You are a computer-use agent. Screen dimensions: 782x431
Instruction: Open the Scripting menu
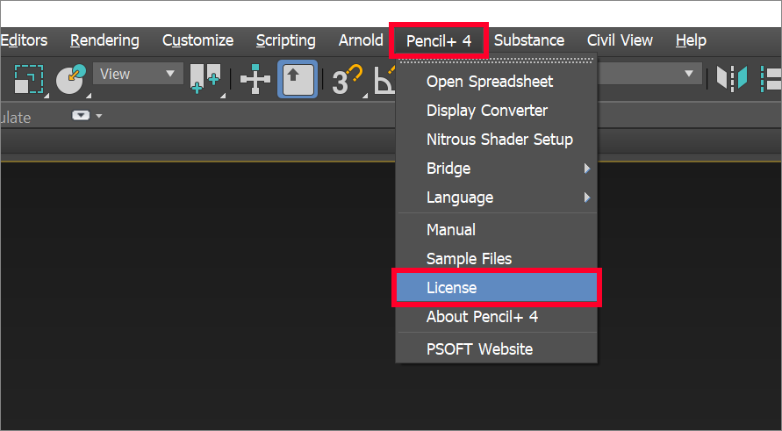[286, 40]
